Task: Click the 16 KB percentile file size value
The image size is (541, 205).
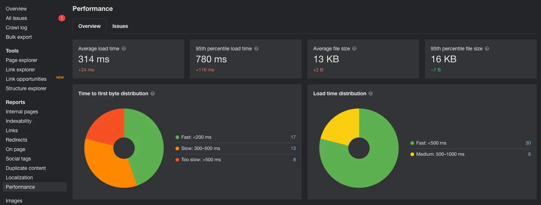Action: coord(443,59)
